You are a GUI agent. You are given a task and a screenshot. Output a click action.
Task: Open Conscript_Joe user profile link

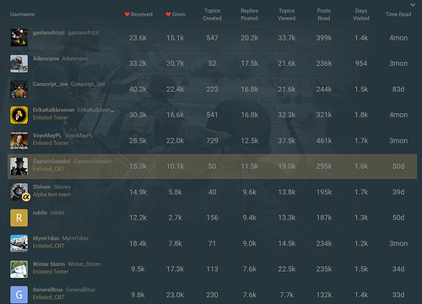(x=50, y=84)
